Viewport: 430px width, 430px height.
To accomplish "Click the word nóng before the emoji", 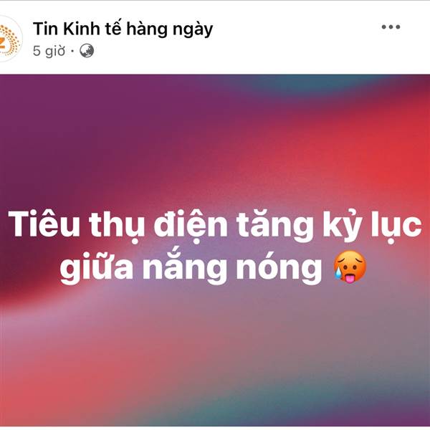I will pyautogui.click(x=279, y=268).
